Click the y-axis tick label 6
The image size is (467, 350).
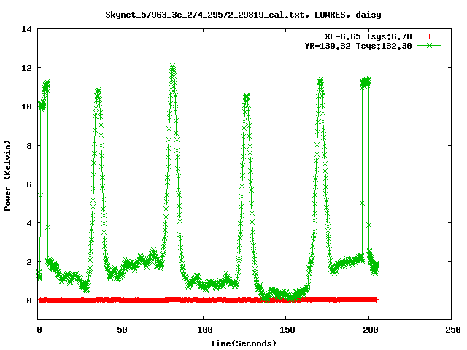pyautogui.click(x=29, y=184)
